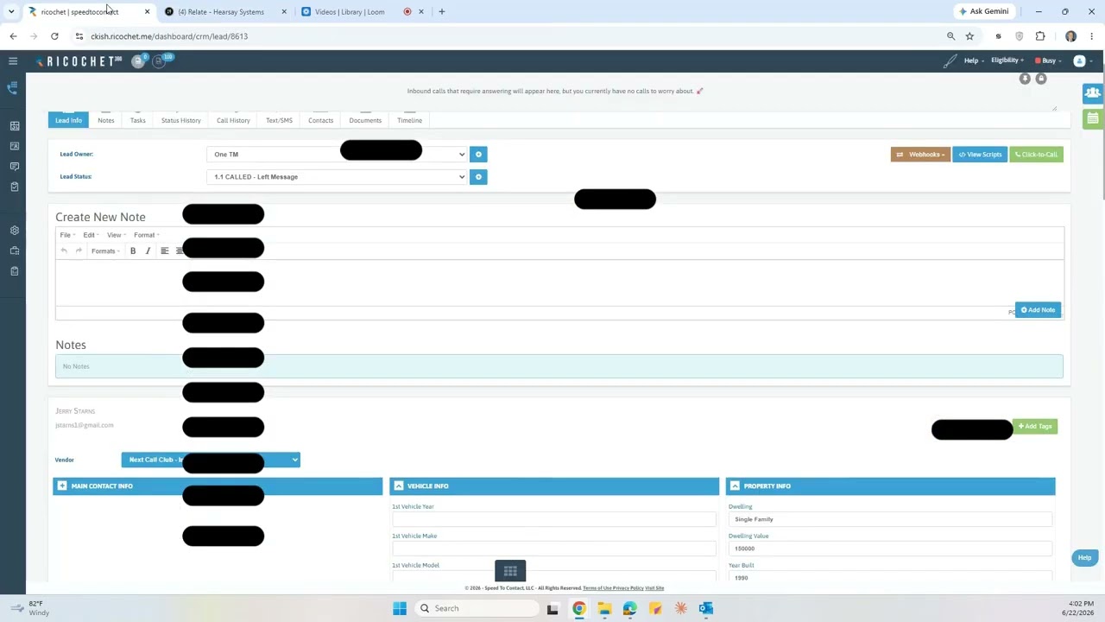1105x622 pixels.
Task: Click the lowest clipboard icon in the sidebar
Action: point(15,271)
